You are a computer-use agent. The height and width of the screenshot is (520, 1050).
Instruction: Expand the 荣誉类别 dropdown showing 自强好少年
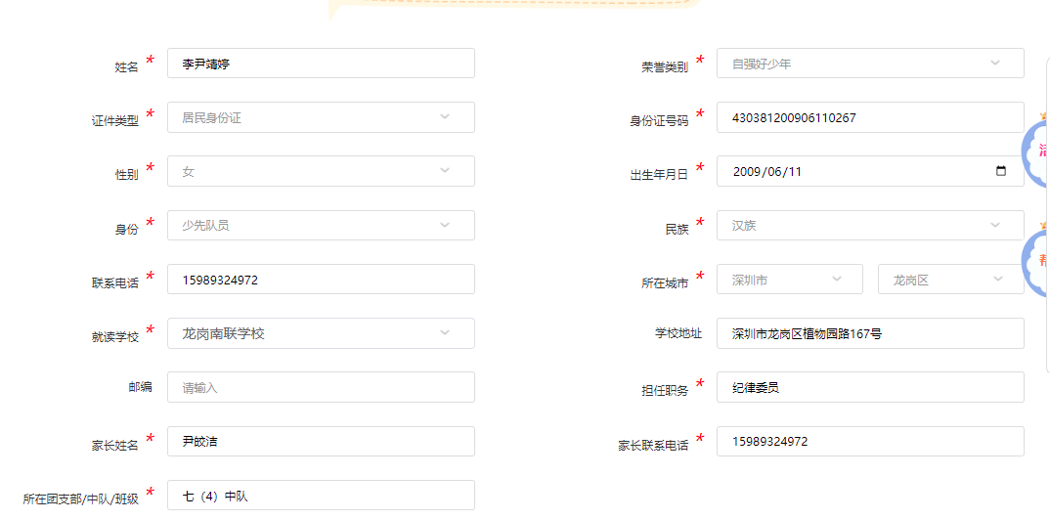870,65
